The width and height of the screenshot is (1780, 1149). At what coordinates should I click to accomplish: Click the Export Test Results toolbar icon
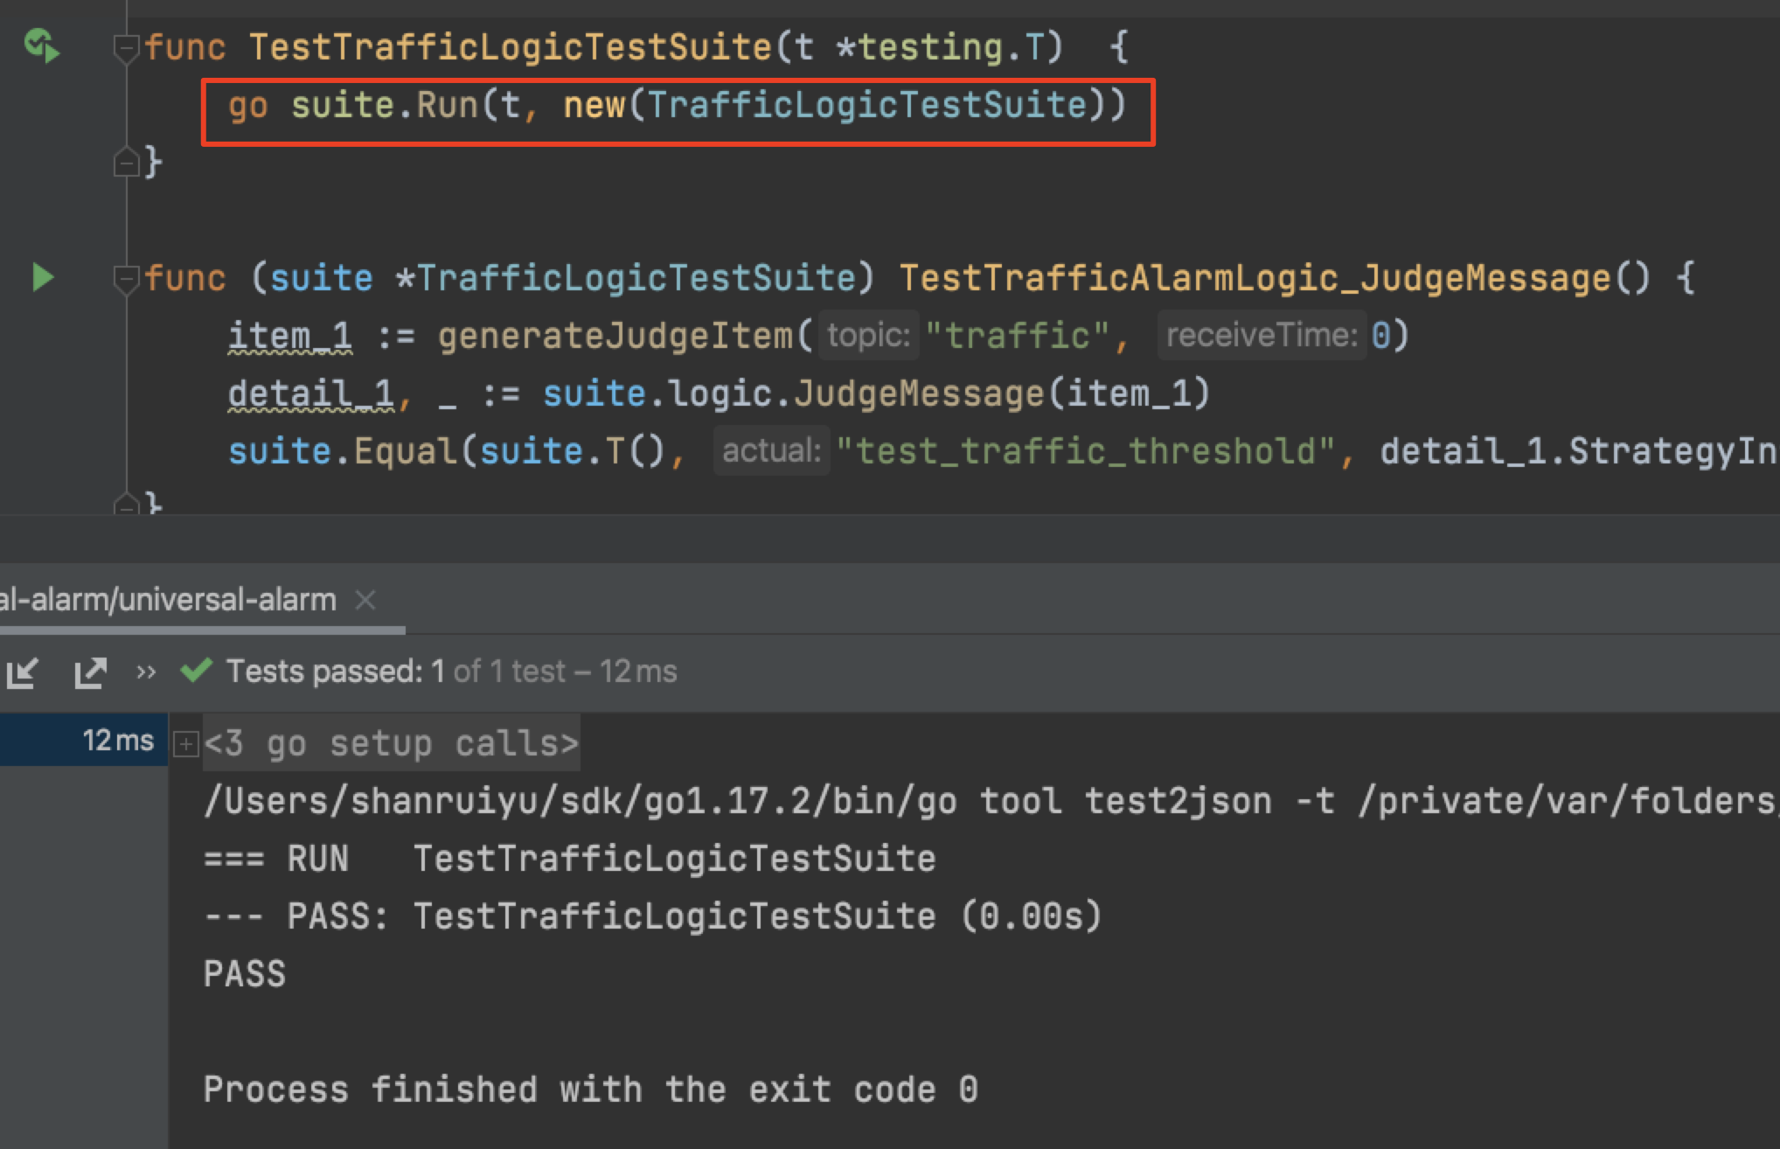pos(90,672)
